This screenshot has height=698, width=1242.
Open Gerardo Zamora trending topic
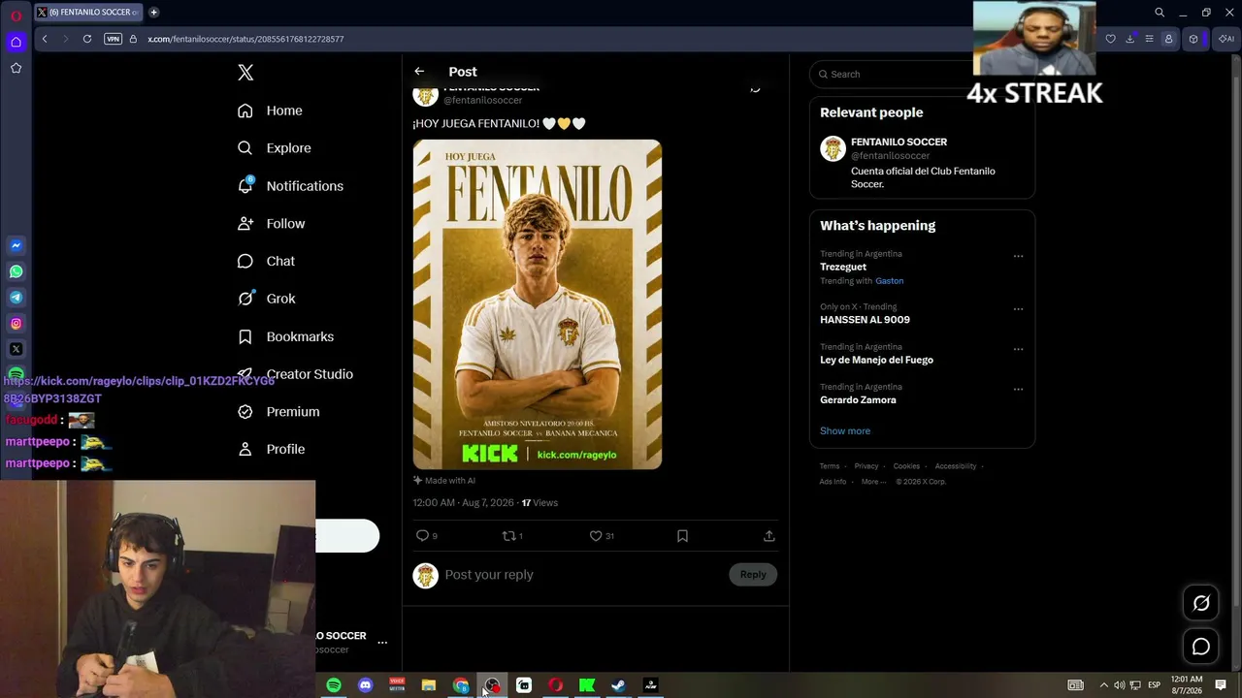coord(858,400)
